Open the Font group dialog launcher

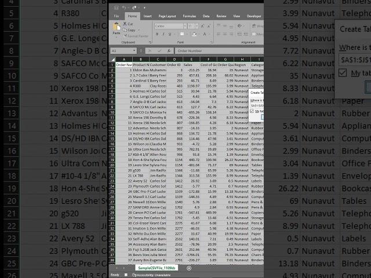click(212, 42)
